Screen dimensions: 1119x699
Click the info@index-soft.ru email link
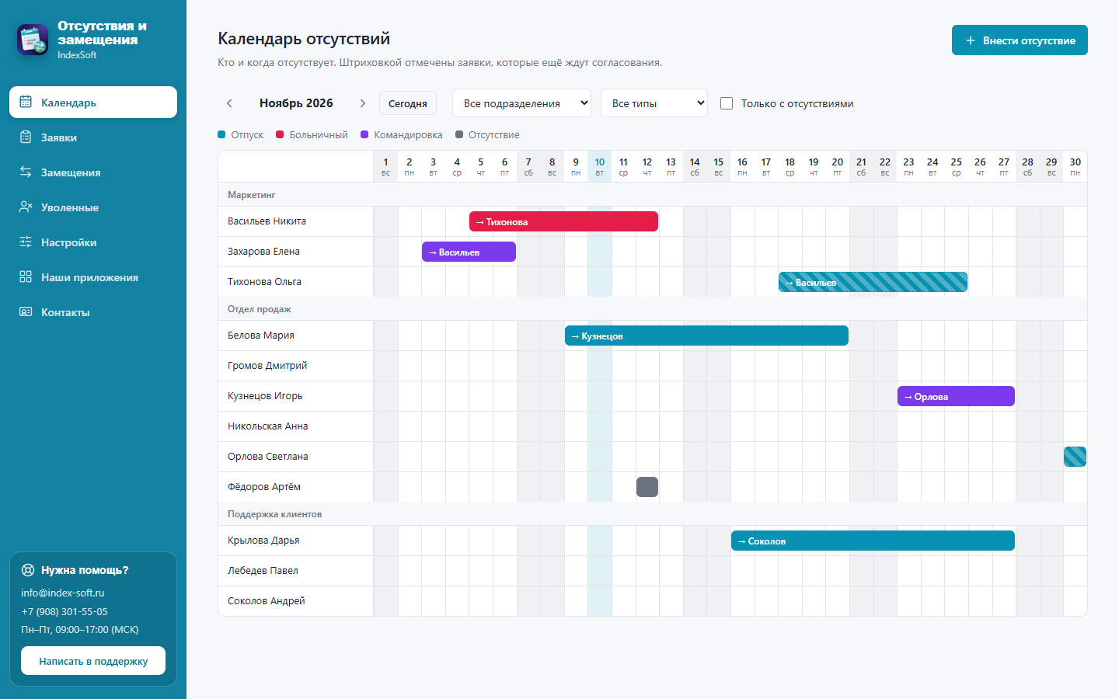(x=63, y=593)
